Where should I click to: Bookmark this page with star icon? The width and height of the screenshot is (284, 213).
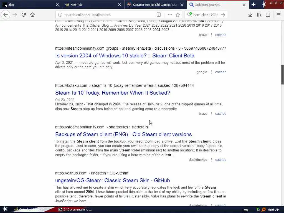coord(178,15)
